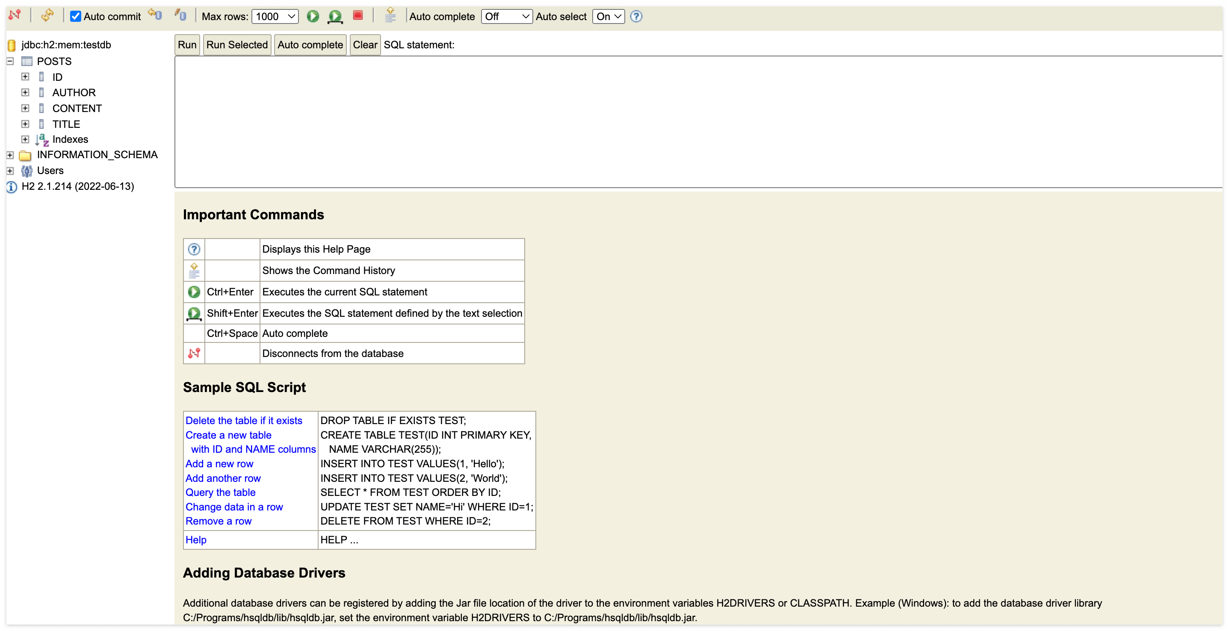Click the Run Selected toolbar icon
Screen dimensions: 1229x631
335,16
